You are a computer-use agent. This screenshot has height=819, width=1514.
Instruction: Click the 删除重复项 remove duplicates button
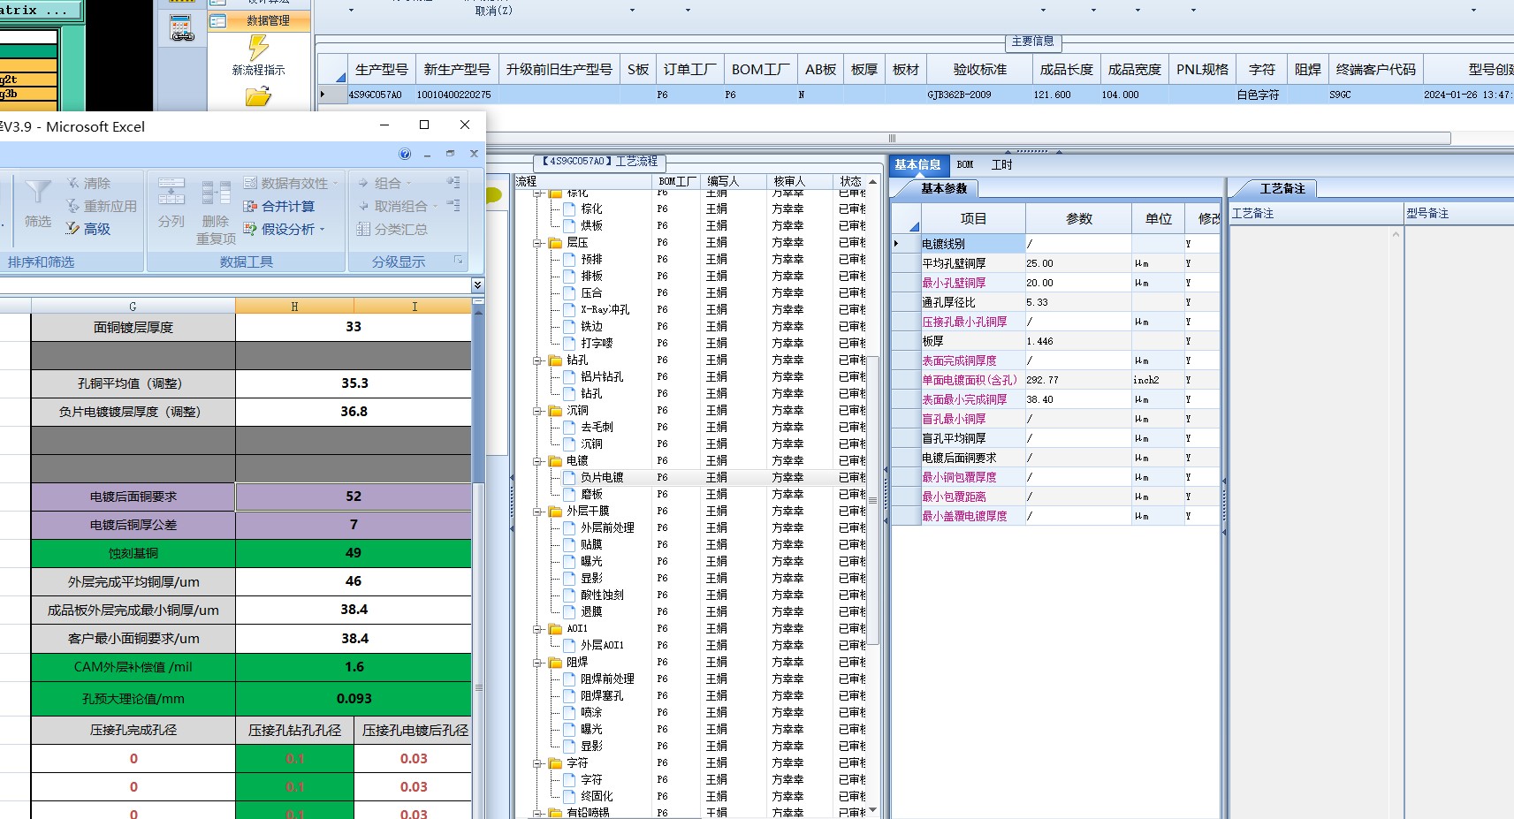[216, 213]
